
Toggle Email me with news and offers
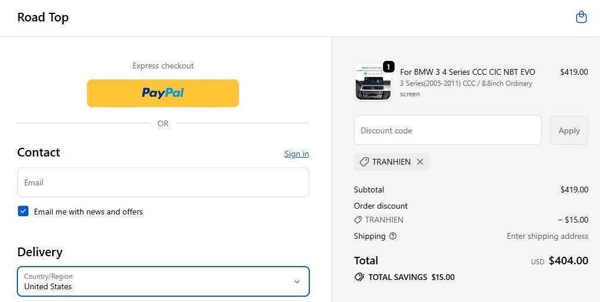point(23,212)
